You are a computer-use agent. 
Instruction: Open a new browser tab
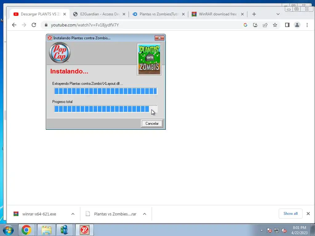tap(254, 14)
